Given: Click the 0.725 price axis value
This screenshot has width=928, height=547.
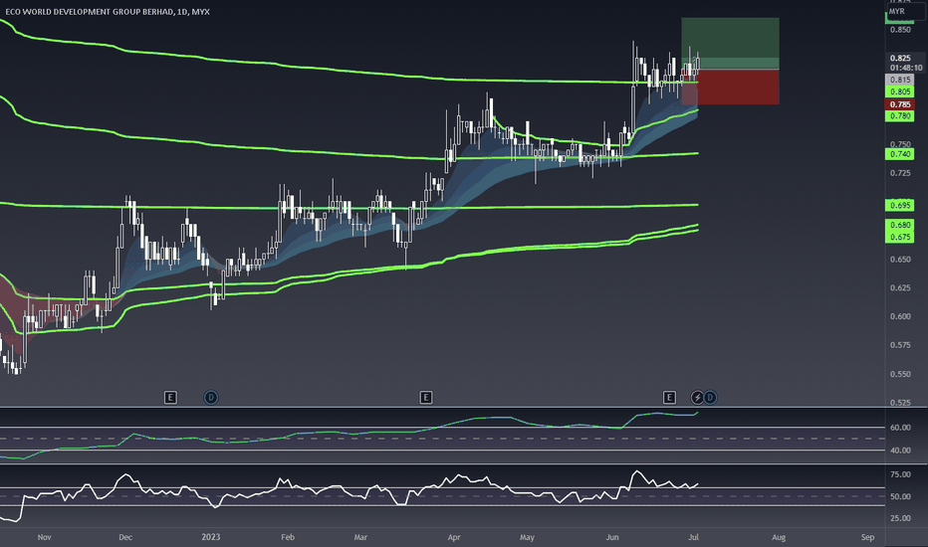Looking at the screenshot, I should pos(900,173).
